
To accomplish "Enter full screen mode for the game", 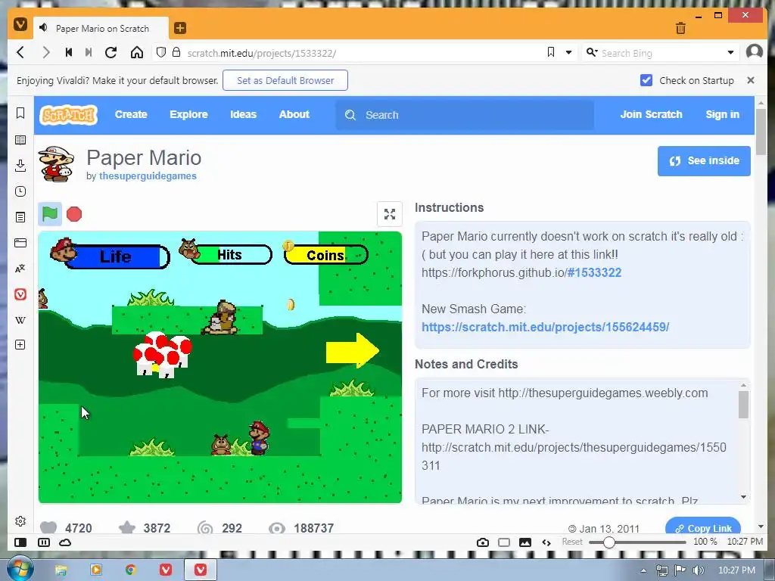I will click(x=390, y=214).
